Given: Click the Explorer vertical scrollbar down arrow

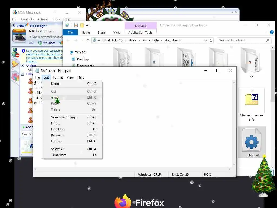Looking at the screenshot, I should tap(272, 167).
